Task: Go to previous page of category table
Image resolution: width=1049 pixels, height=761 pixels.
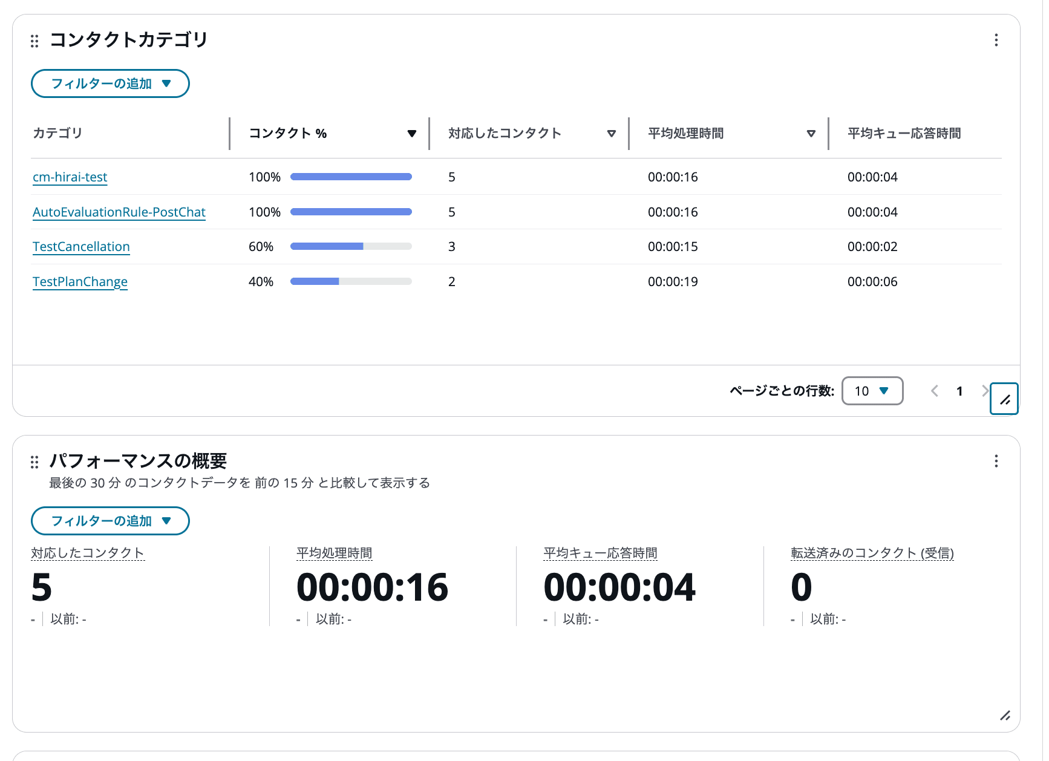Action: [x=935, y=391]
